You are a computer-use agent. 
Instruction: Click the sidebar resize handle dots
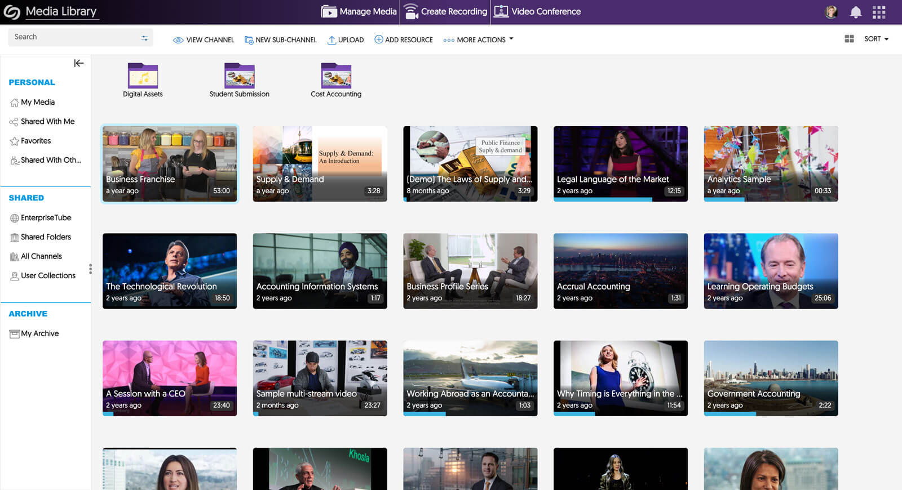[x=90, y=269]
